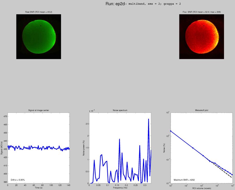This screenshot has width=235, height=190.
Task: Click the Raw SNR (ROI mean = 43.2) label
Action: coord(38,11)
